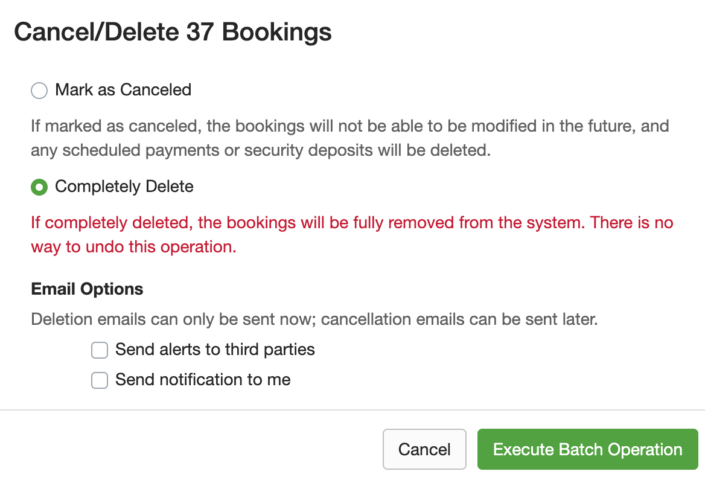Click gray line starting "If marked as canceled"
The image size is (705, 477).
[x=350, y=126]
